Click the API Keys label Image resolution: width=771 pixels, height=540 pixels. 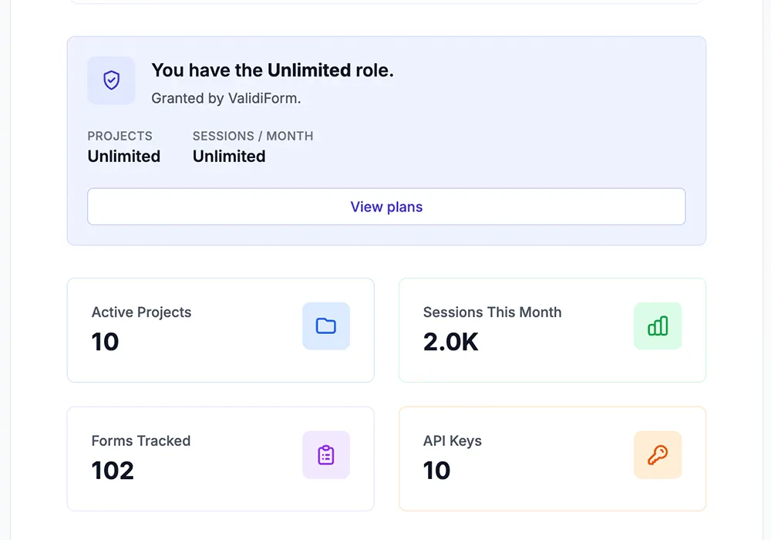tap(453, 441)
